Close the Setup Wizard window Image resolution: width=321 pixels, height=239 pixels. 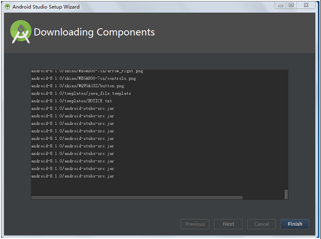[306, 5]
